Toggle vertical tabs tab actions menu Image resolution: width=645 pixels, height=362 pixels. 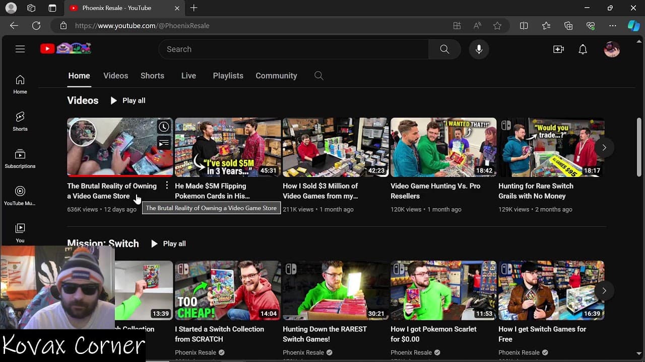coord(52,8)
